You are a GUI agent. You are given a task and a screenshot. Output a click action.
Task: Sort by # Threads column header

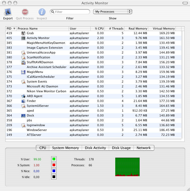pos(115,29)
